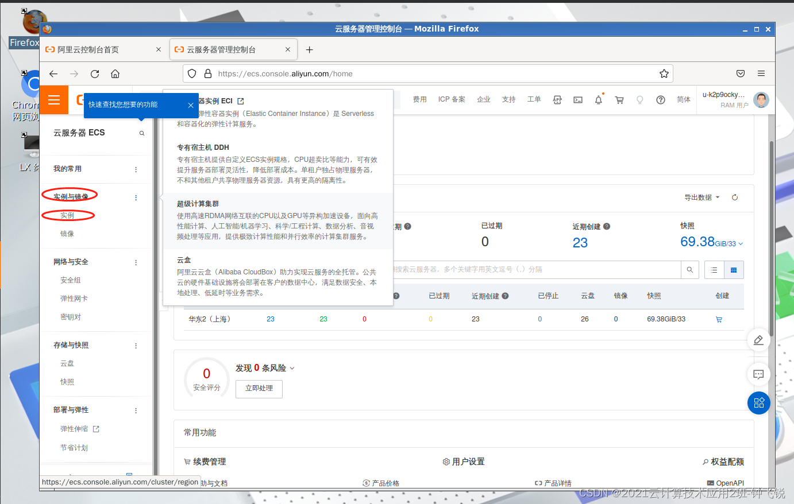This screenshot has height=504, width=794.
Task: Switch language via 简体
Action: pyautogui.click(x=684, y=100)
